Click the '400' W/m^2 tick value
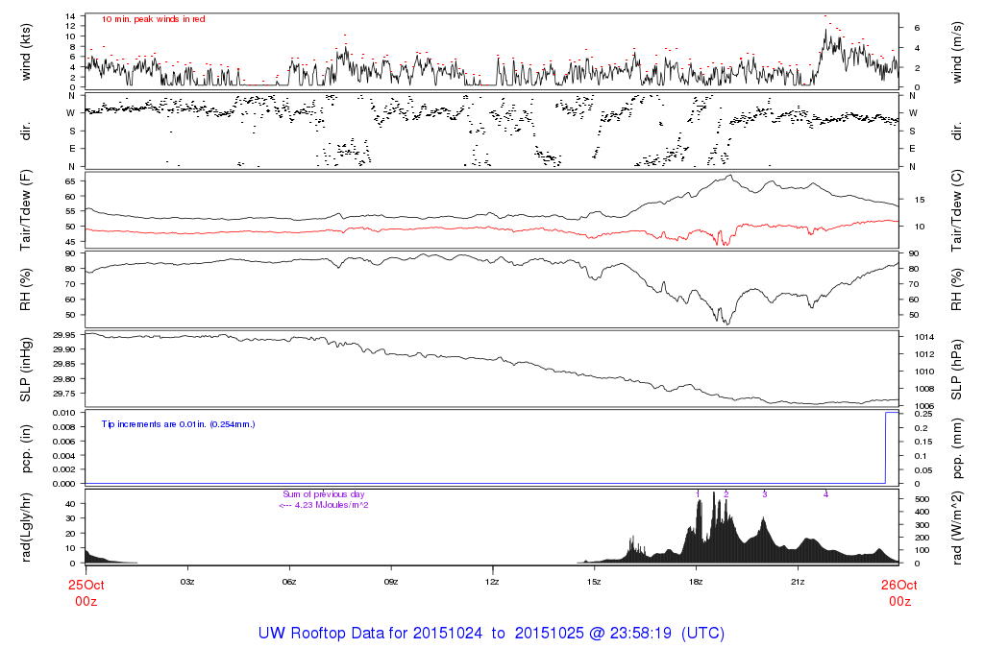 (x=922, y=512)
